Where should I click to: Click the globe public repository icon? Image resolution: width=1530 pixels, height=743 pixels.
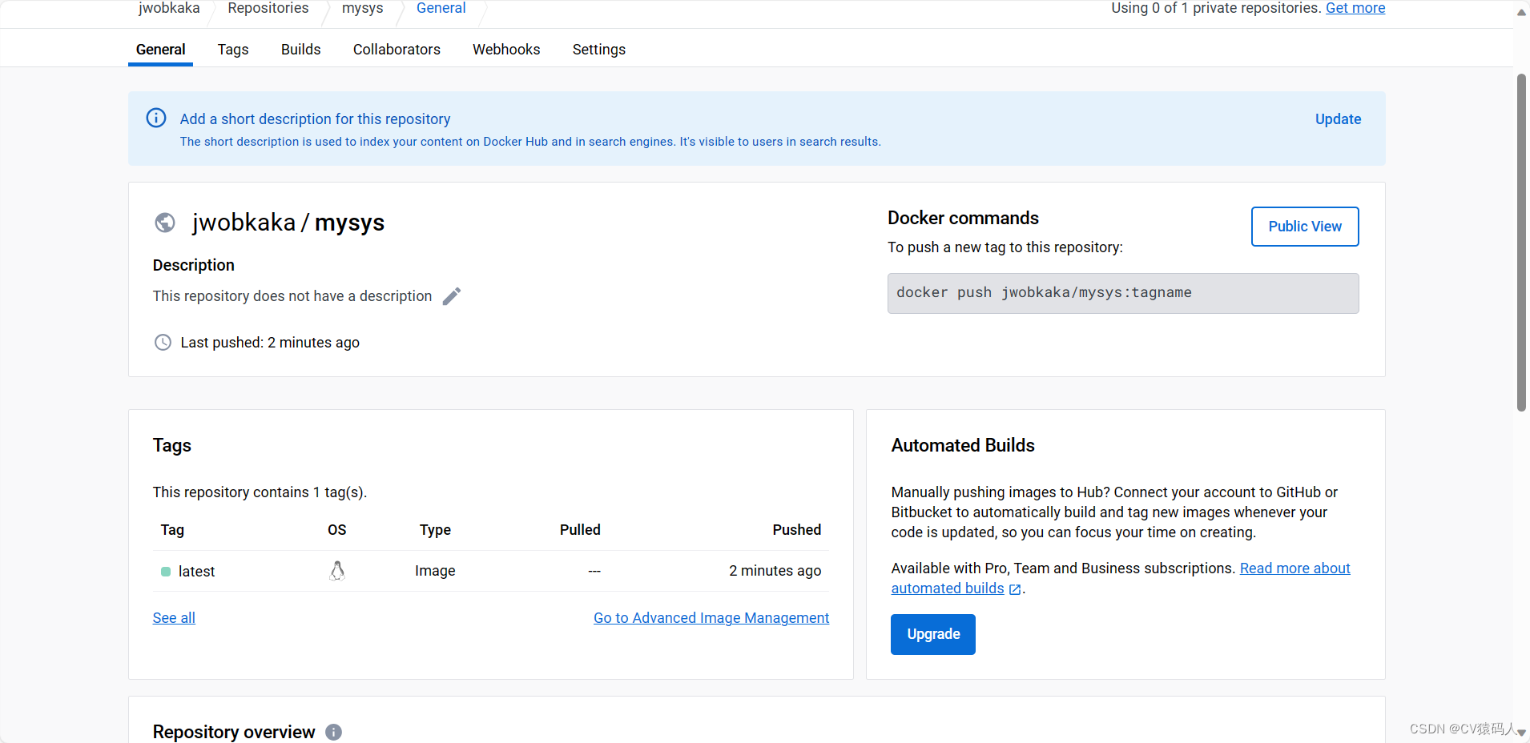pyautogui.click(x=165, y=223)
